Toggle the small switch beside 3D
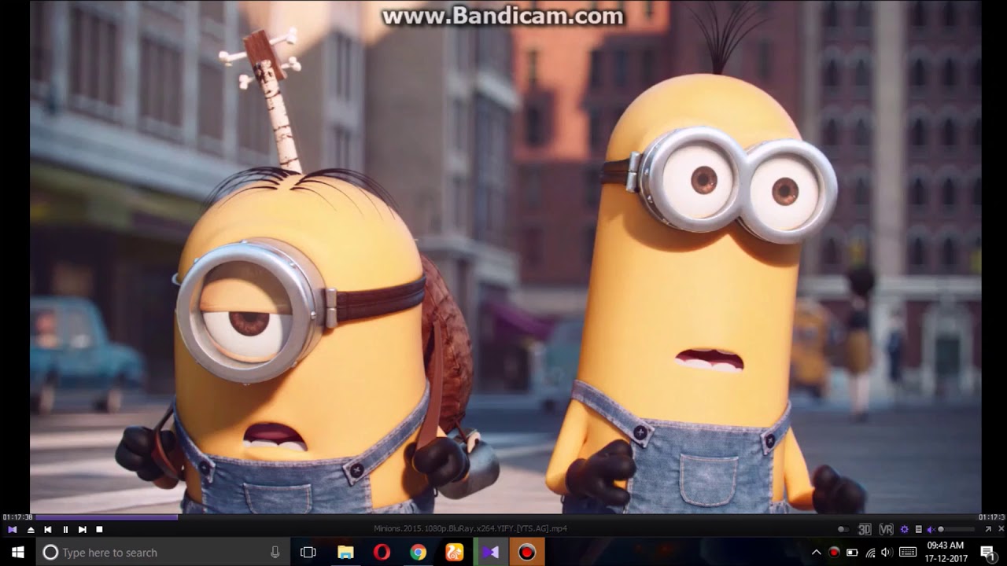 coord(844,529)
